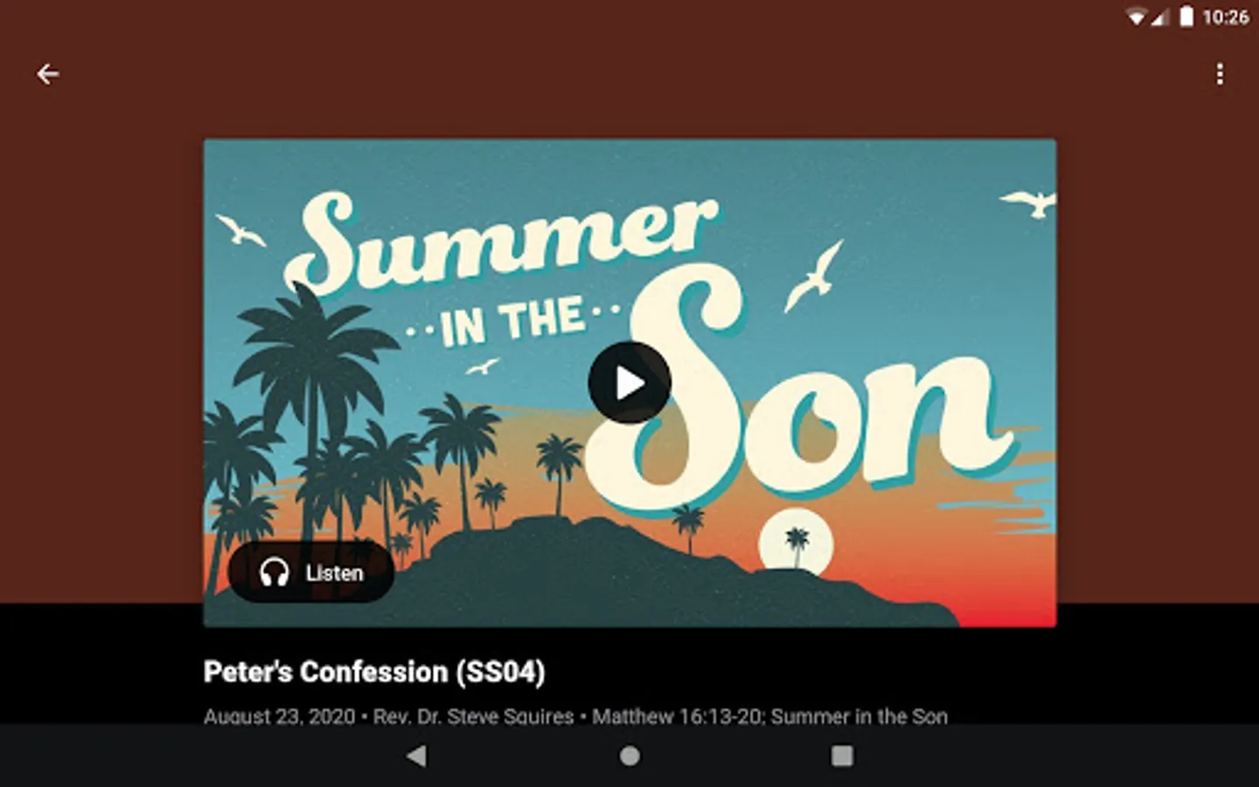Click the Listen label text
1259x787 pixels.
coord(334,573)
